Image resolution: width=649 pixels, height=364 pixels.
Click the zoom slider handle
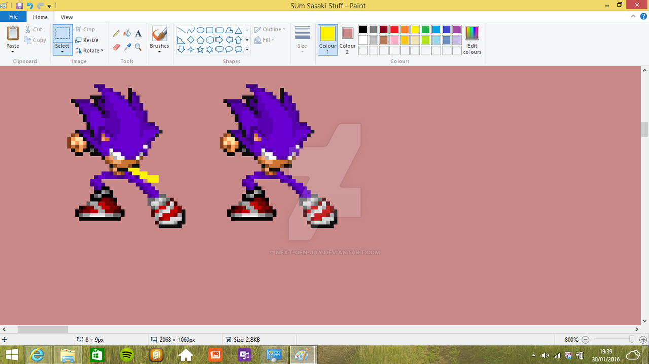(632, 340)
